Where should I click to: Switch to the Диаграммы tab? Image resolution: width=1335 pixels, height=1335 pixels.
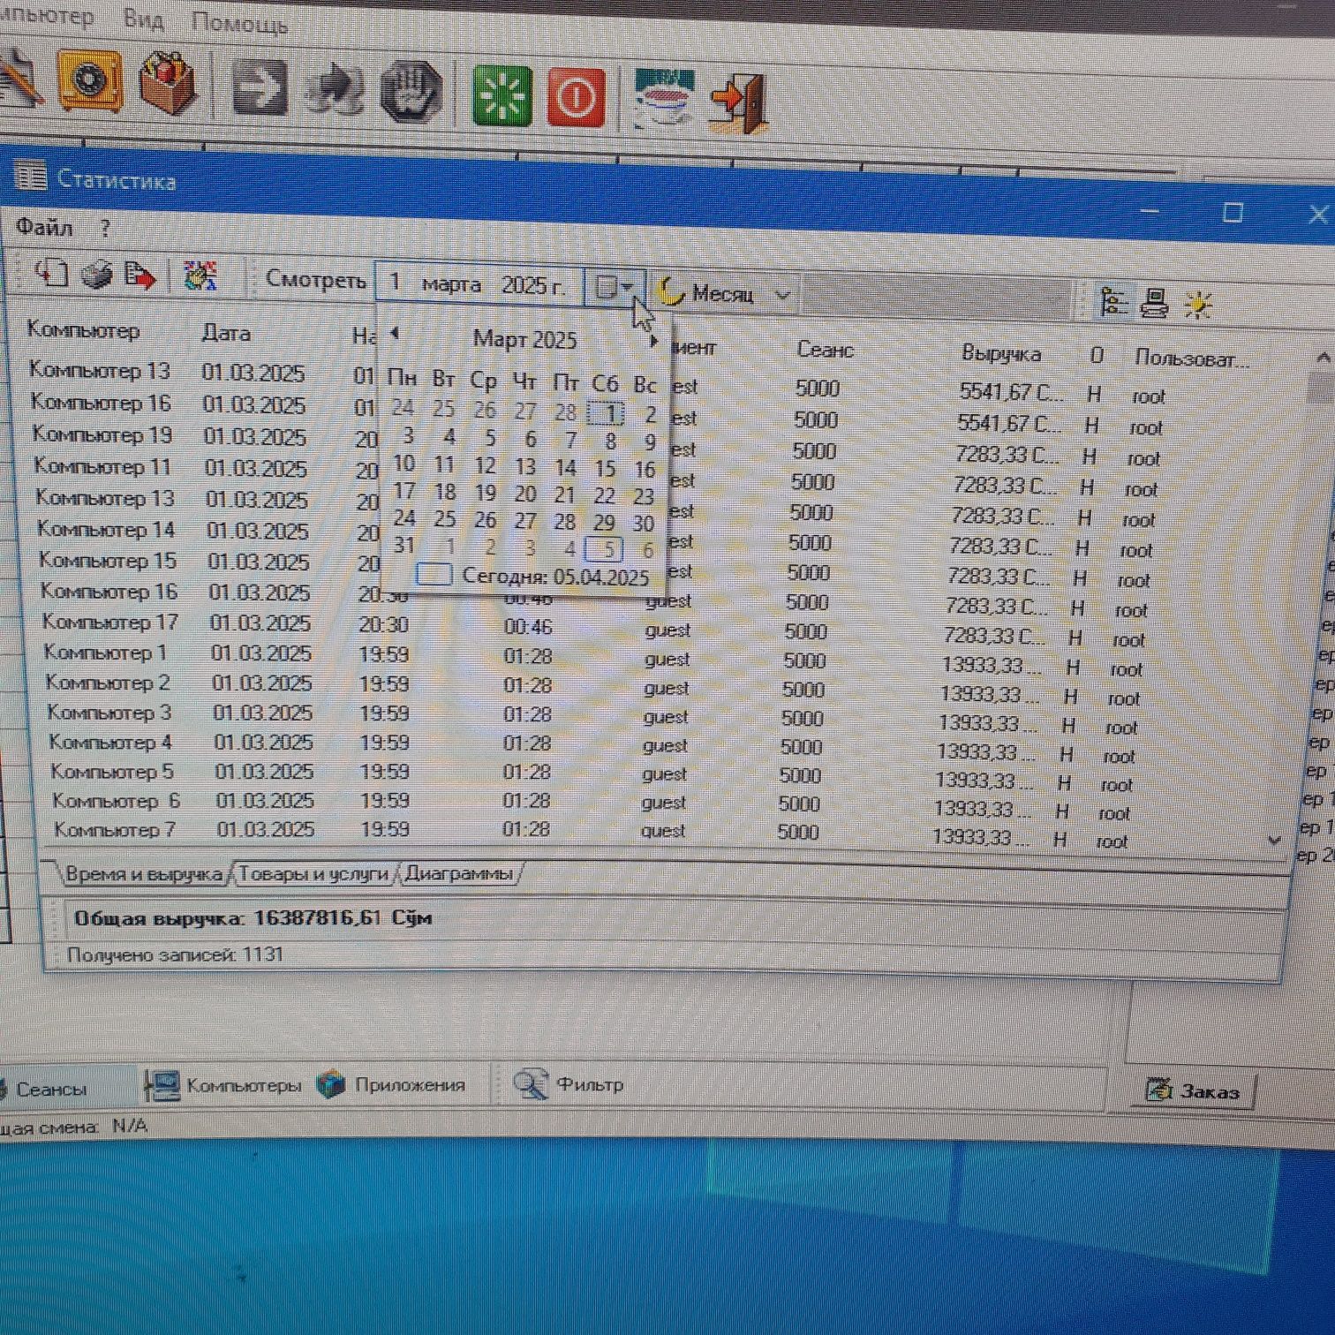click(x=458, y=873)
